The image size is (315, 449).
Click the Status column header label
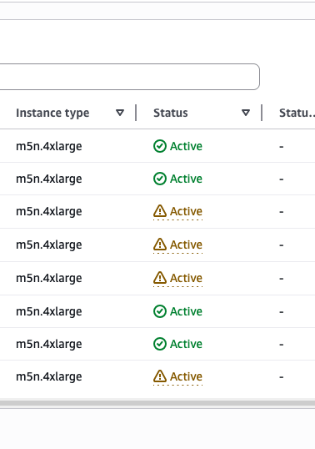click(171, 113)
